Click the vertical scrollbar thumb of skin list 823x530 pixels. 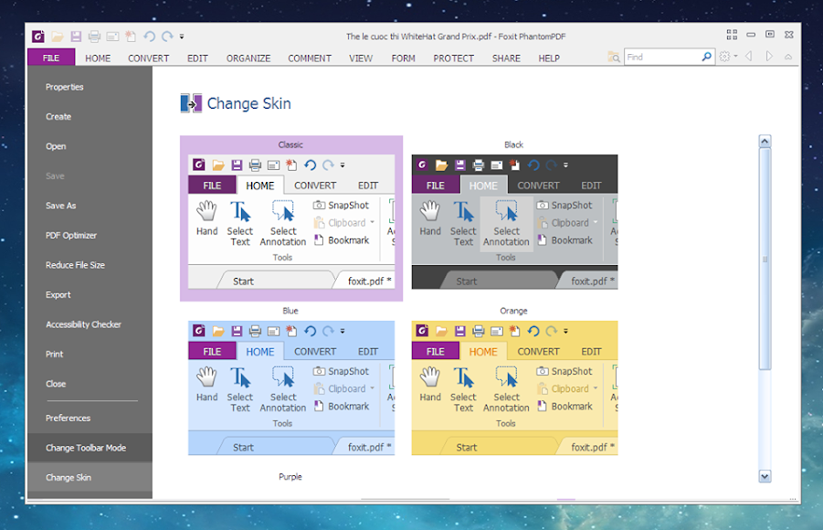(x=765, y=259)
